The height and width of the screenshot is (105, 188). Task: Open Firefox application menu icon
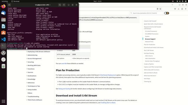186,9
